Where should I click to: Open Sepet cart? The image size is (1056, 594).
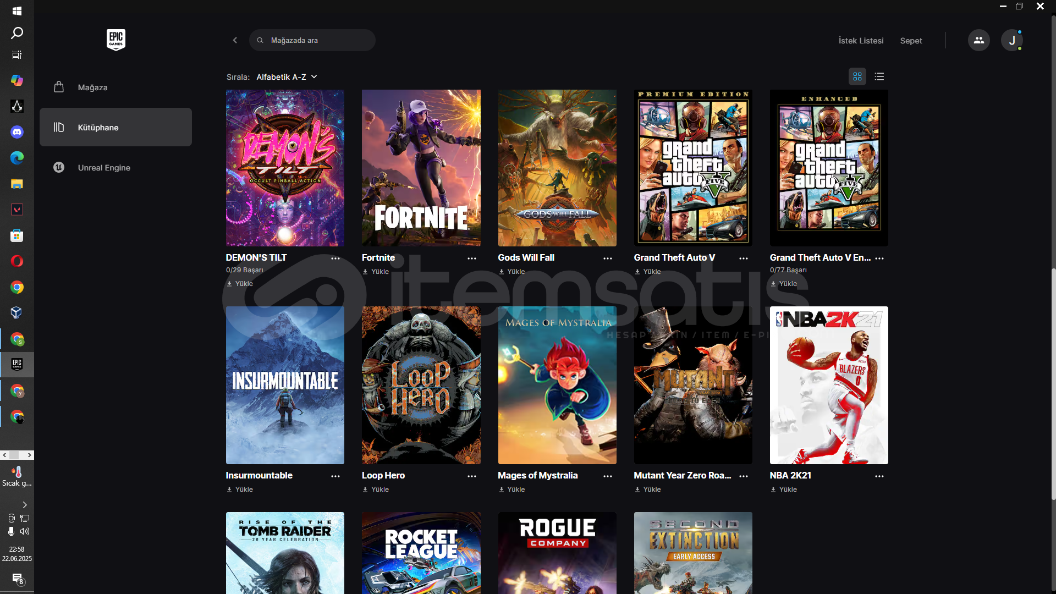[911, 41]
